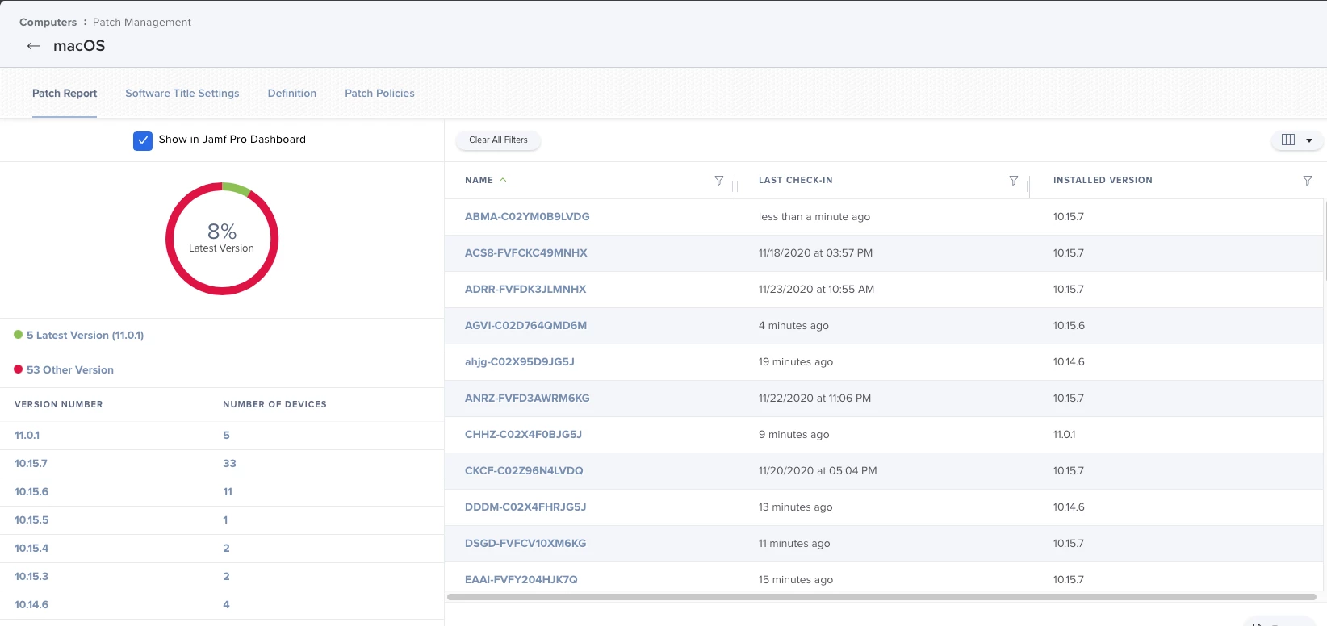
Task: Open the Installed Version filter icon
Action: pyautogui.click(x=1308, y=181)
